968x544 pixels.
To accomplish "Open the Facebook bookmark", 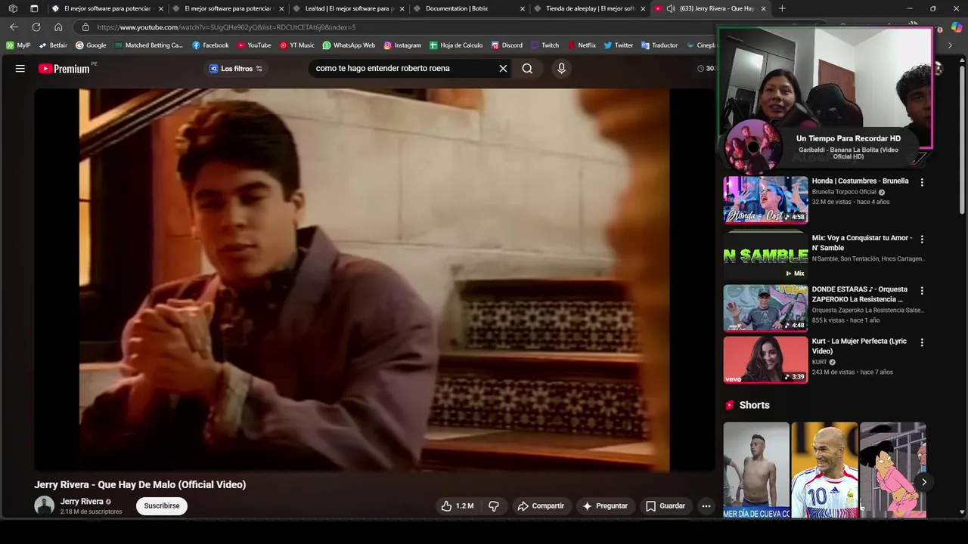I will coord(210,45).
